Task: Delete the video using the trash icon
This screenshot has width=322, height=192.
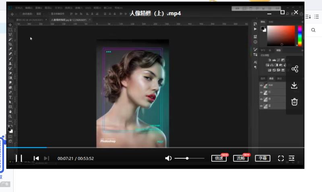Action: click(x=295, y=102)
